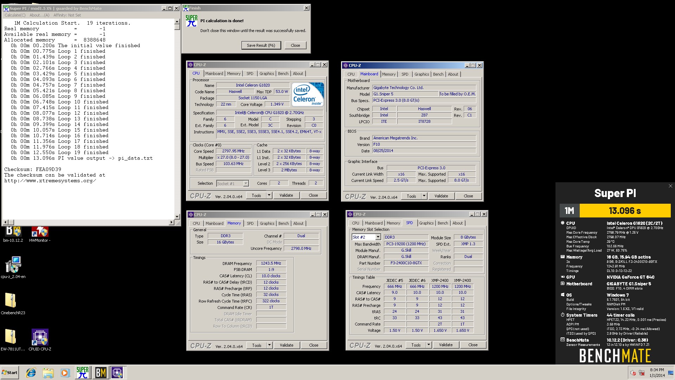Switch to CPU-Z taskbar item

click(x=117, y=372)
